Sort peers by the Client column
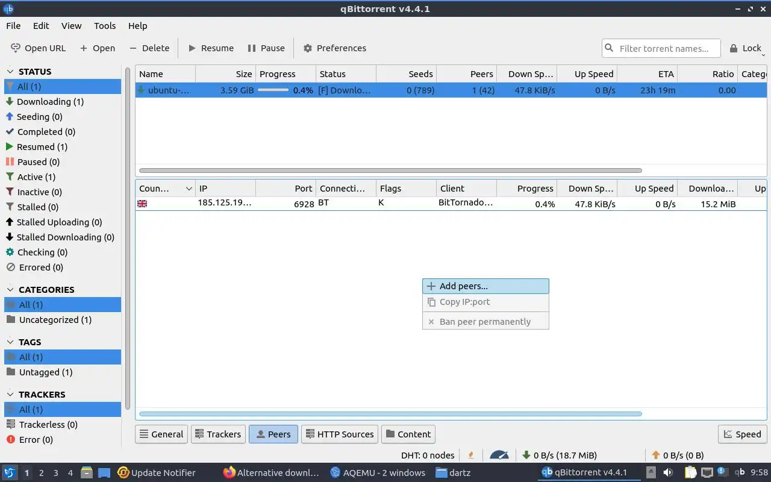The image size is (771, 482). pos(467,189)
